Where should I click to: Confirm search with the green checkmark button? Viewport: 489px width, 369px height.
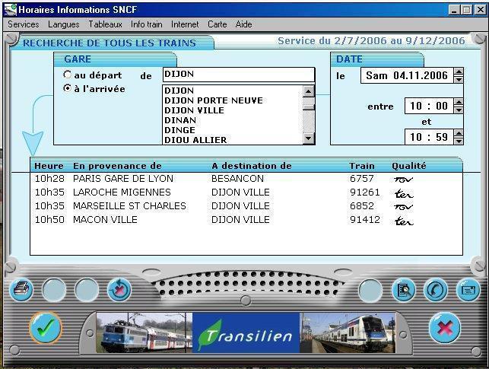(x=46, y=328)
